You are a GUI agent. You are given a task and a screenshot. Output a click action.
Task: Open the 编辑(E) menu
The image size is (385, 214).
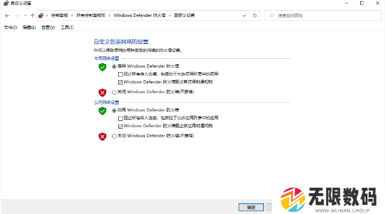coord(29,28)
